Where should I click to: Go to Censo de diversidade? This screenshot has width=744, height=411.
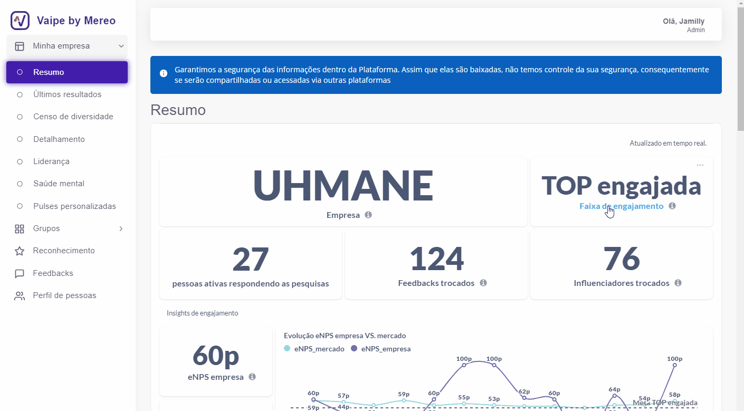pos(73,117)
